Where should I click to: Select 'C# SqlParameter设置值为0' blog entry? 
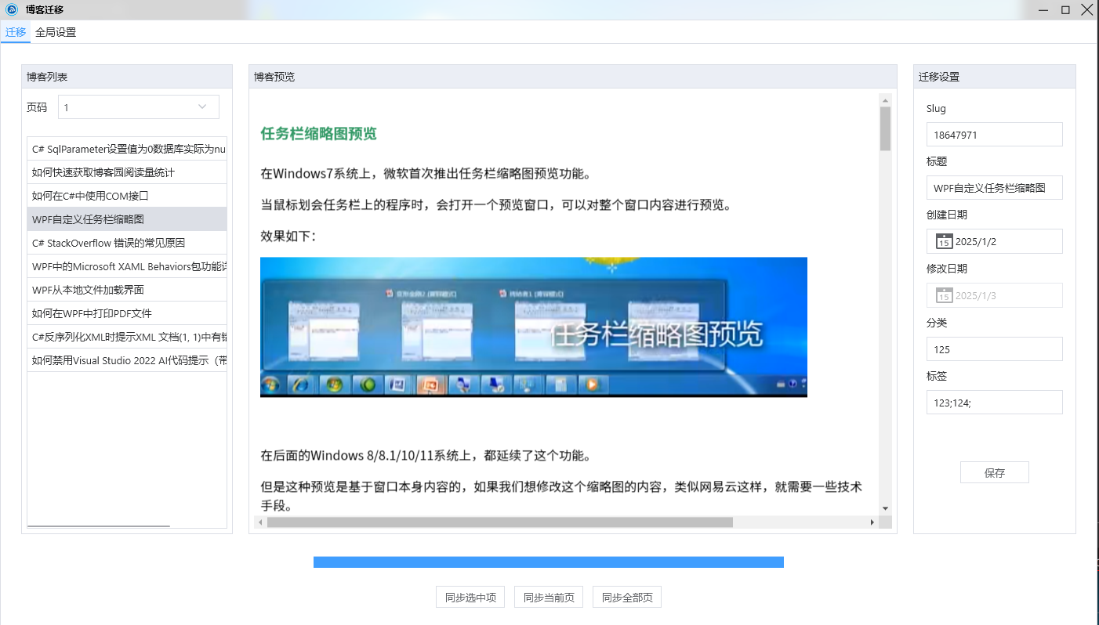pyautogui.click(x=127, y=149)
